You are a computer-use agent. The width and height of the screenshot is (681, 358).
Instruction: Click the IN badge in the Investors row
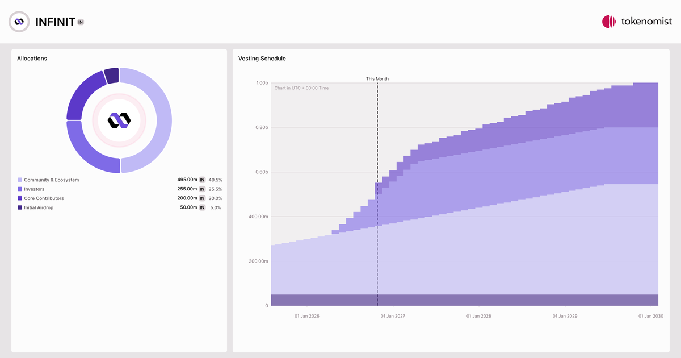click(202, 189)
